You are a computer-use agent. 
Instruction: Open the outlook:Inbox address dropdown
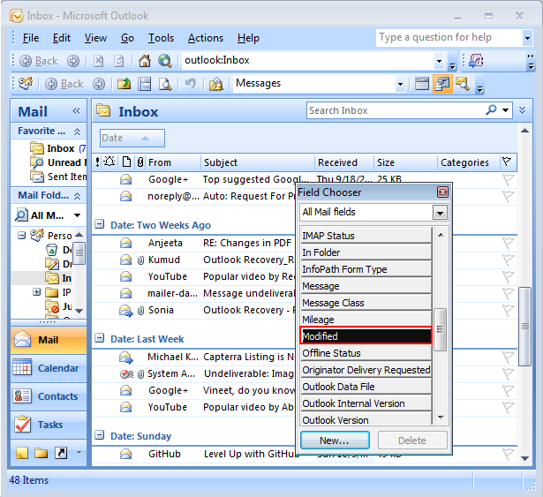click(x=439, y=61)
